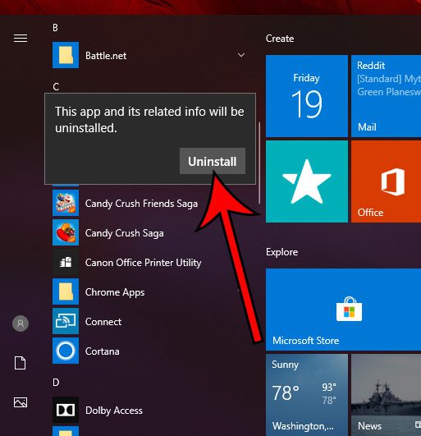The image size is (421, 436).
Task: Open Documents icon in sidebar
Action: point(21,363)
